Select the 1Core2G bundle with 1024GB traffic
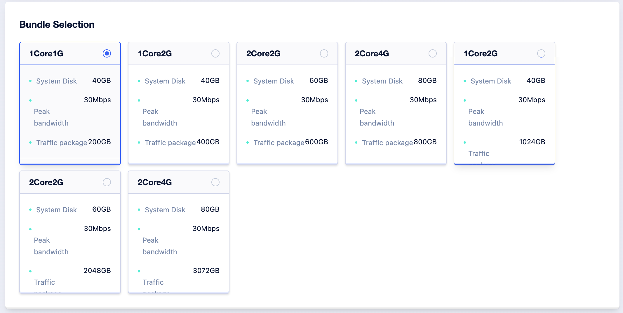The width and height of the screenshot is (623, 313). pos(542,53)
